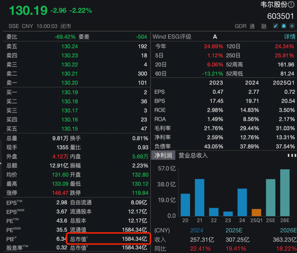Click the 融 margin trading badge

(x=263, y=26)
